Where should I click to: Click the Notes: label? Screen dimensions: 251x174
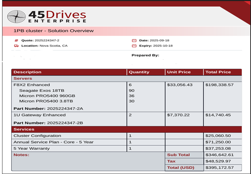click(x=21, y=155)
